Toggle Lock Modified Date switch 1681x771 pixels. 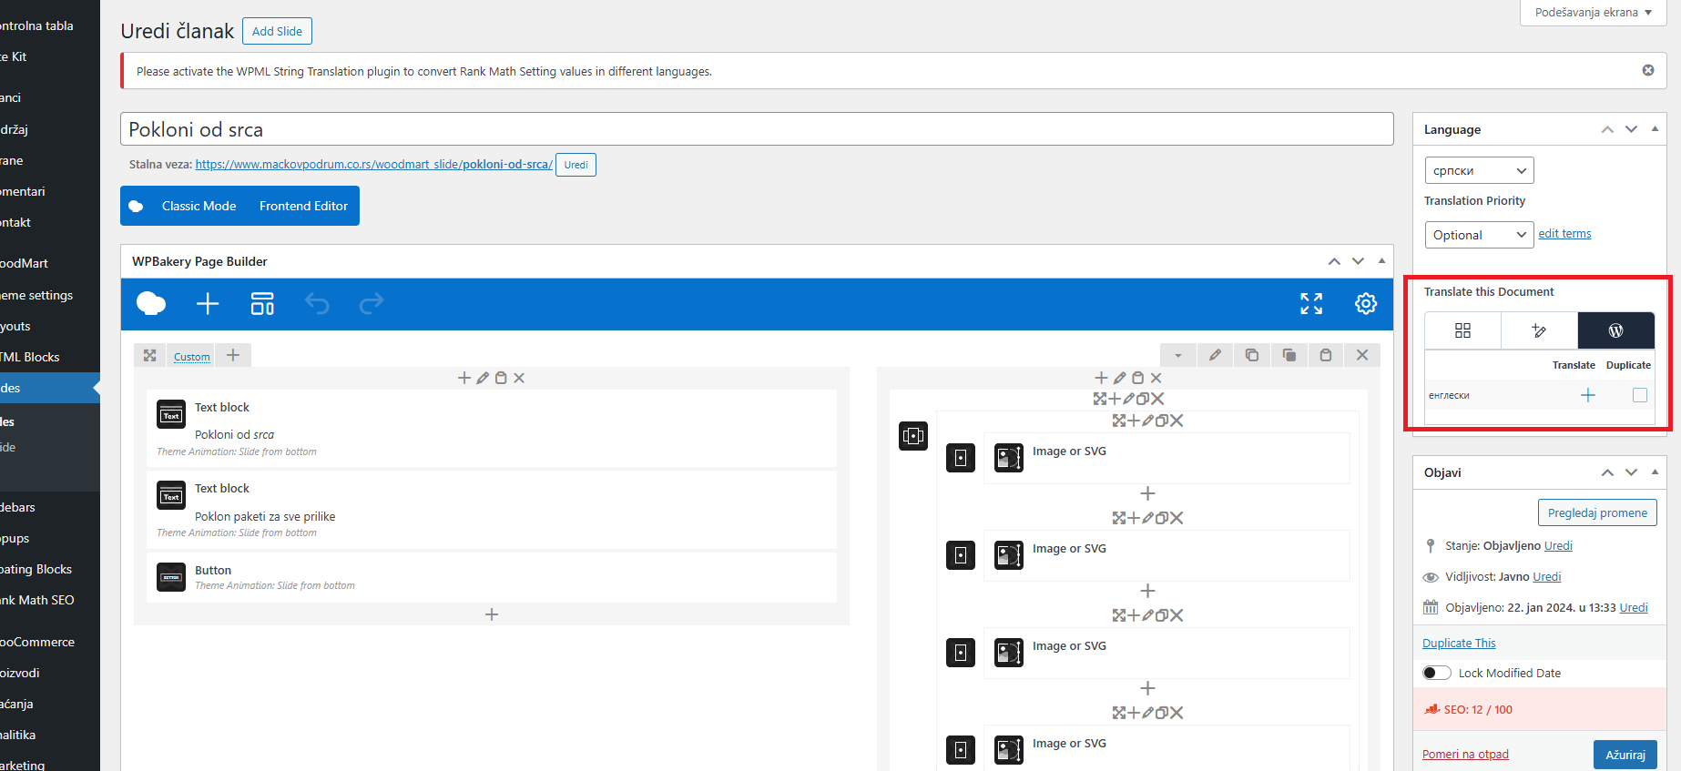tap(1437, 673)
